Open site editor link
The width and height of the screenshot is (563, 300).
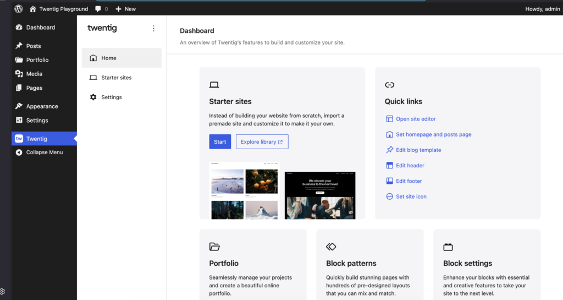[416, 119]
